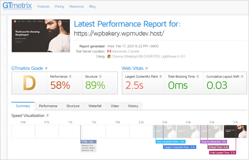Image resolution: width=249 pixels, height=160 pixels.
Task: Click Fully Loaded Time 3.7s marker
Action: 222,153
